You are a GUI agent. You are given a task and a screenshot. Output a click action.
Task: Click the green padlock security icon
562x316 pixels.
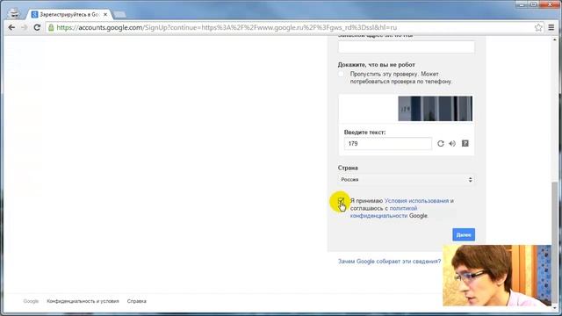pyautogui.click(x=51, y=27)
